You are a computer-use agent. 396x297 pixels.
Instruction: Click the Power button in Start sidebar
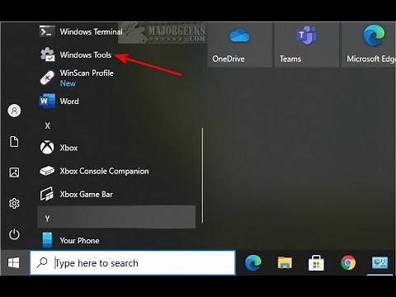click(x=14, y=234)
